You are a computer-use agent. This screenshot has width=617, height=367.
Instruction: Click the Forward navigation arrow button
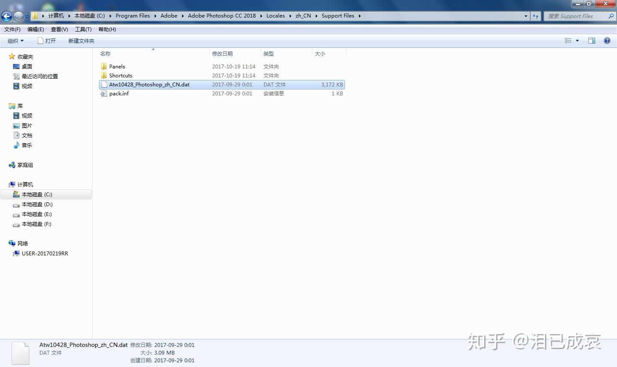click(x=18, y=16)
